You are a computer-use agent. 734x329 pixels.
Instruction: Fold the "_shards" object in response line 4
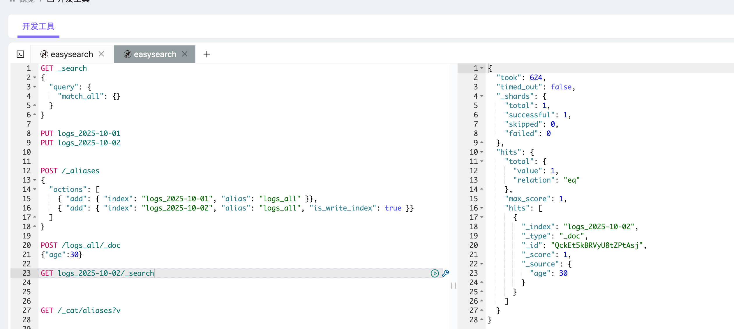click(482, 96)
